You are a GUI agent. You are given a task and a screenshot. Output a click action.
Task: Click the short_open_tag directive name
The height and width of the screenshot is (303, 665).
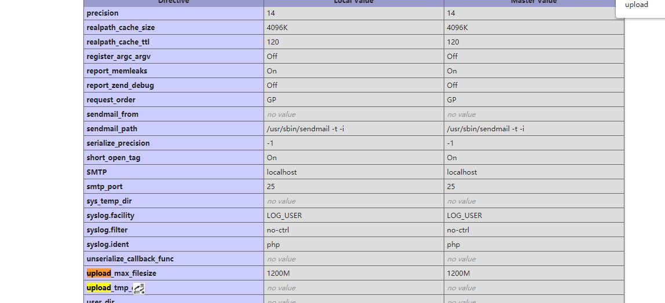pyautogui.click(x=114, y=157)
